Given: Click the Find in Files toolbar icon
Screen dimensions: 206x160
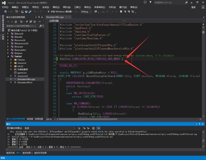Looking at the screenshot, I should (x=96, y=12).
